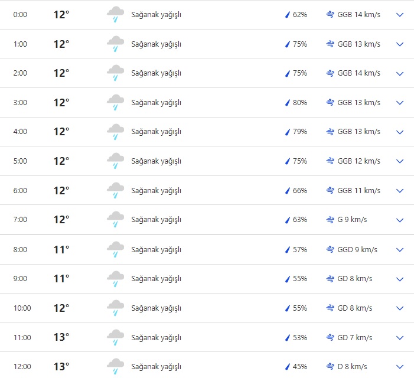This screenshot has height=378, width=414.
Task: Click "Sağanak yağışlı" text at 9:00
Action: tap(156, 279)
